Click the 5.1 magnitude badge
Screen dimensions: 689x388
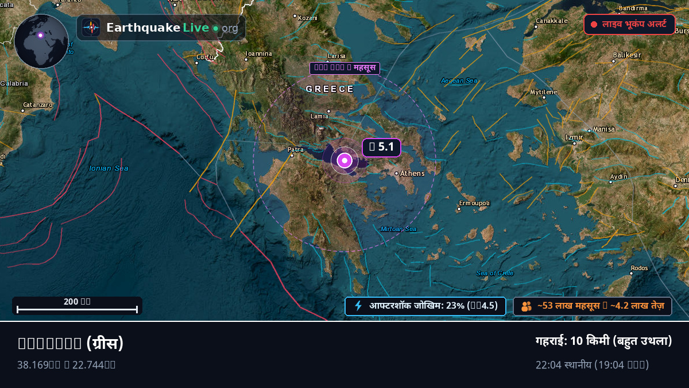381,148
